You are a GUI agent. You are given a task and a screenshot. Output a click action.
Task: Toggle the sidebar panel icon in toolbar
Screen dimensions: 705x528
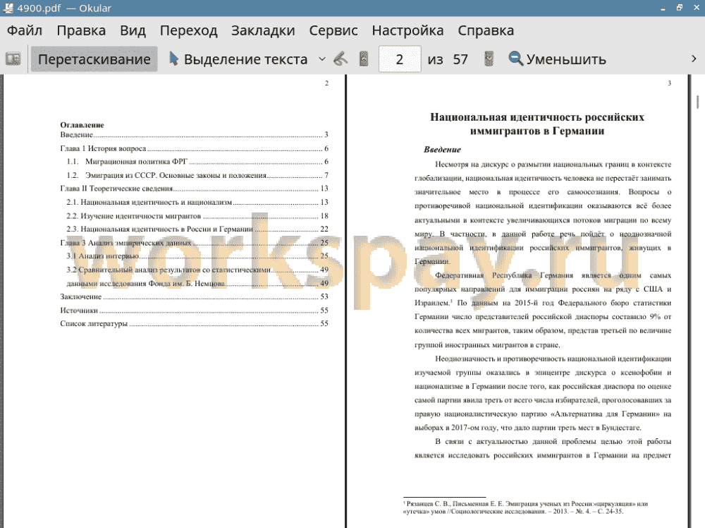pyautogui.click(x=13, y=59)
